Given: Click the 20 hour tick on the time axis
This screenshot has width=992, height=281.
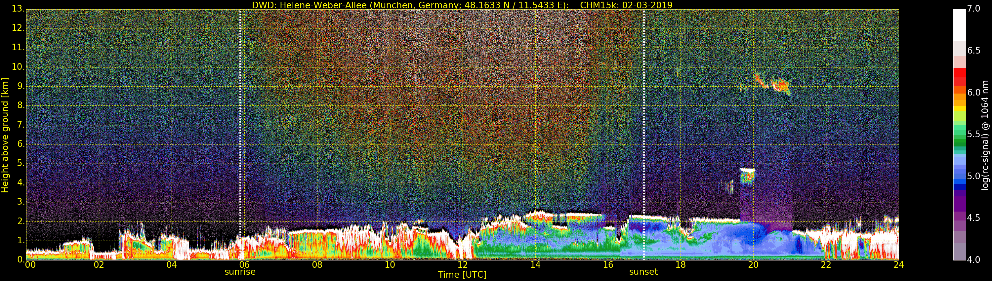Looking at the screenshot, I should 753,265.
